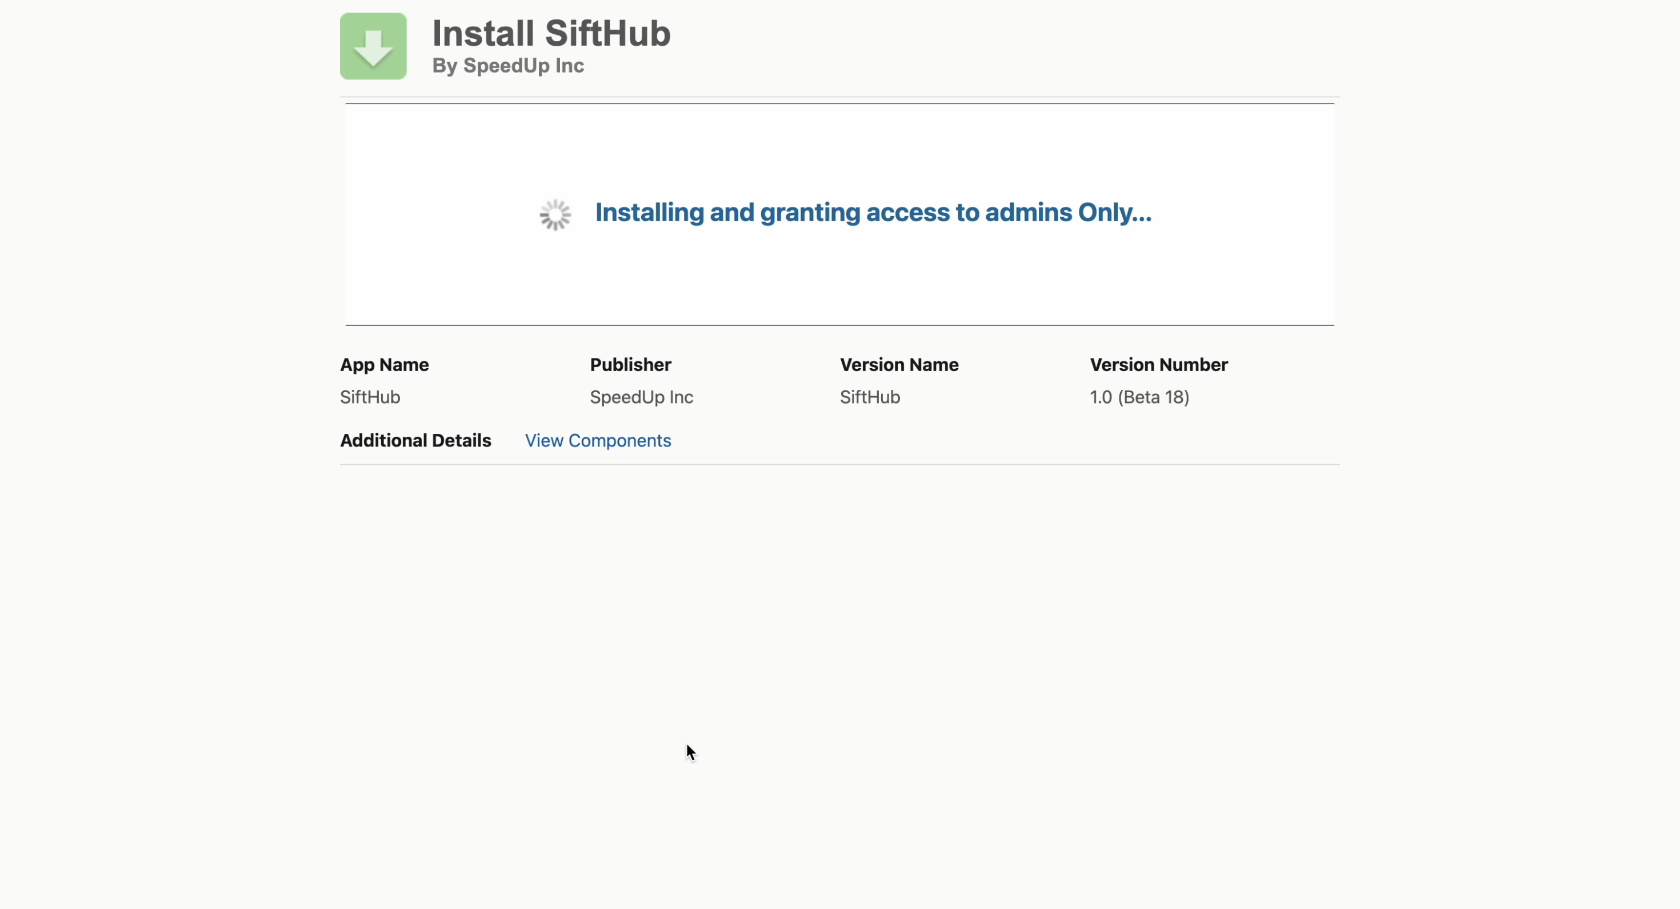The height and width of the screenshot is (909, 1680).
Task: Select SiftHub value under Version Name
Action: click(869, 397)
